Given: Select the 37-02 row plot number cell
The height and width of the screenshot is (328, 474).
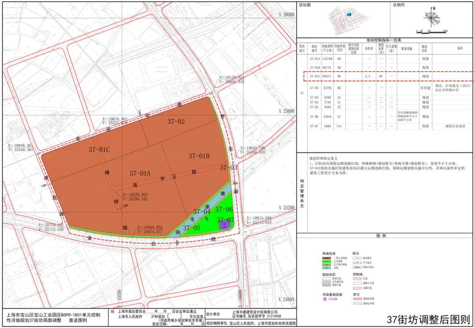Looking at the screenshot, I should [314, 88].
